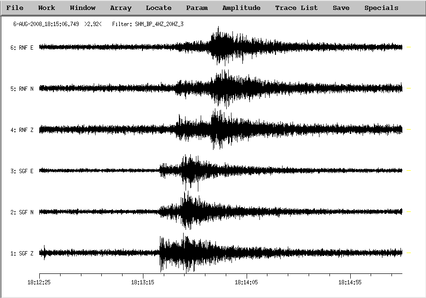Select trace label 3: SGF E
The width and height of the screenshot is (426, 298).
pos(22,171)
